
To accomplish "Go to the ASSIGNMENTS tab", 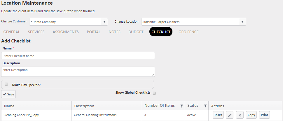I will tap(66, 32).
